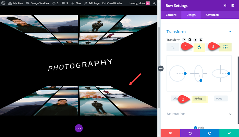Click the 58deg rotation input field
The height and width of the screenshot is (137, 239).
pyautogui.click(x=199, y=99)
